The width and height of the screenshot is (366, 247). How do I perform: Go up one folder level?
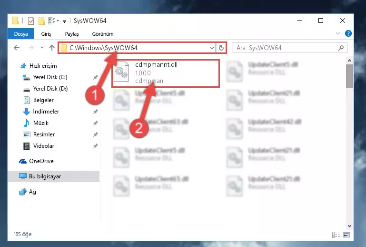pyautogui.click(x=52, y=48)
